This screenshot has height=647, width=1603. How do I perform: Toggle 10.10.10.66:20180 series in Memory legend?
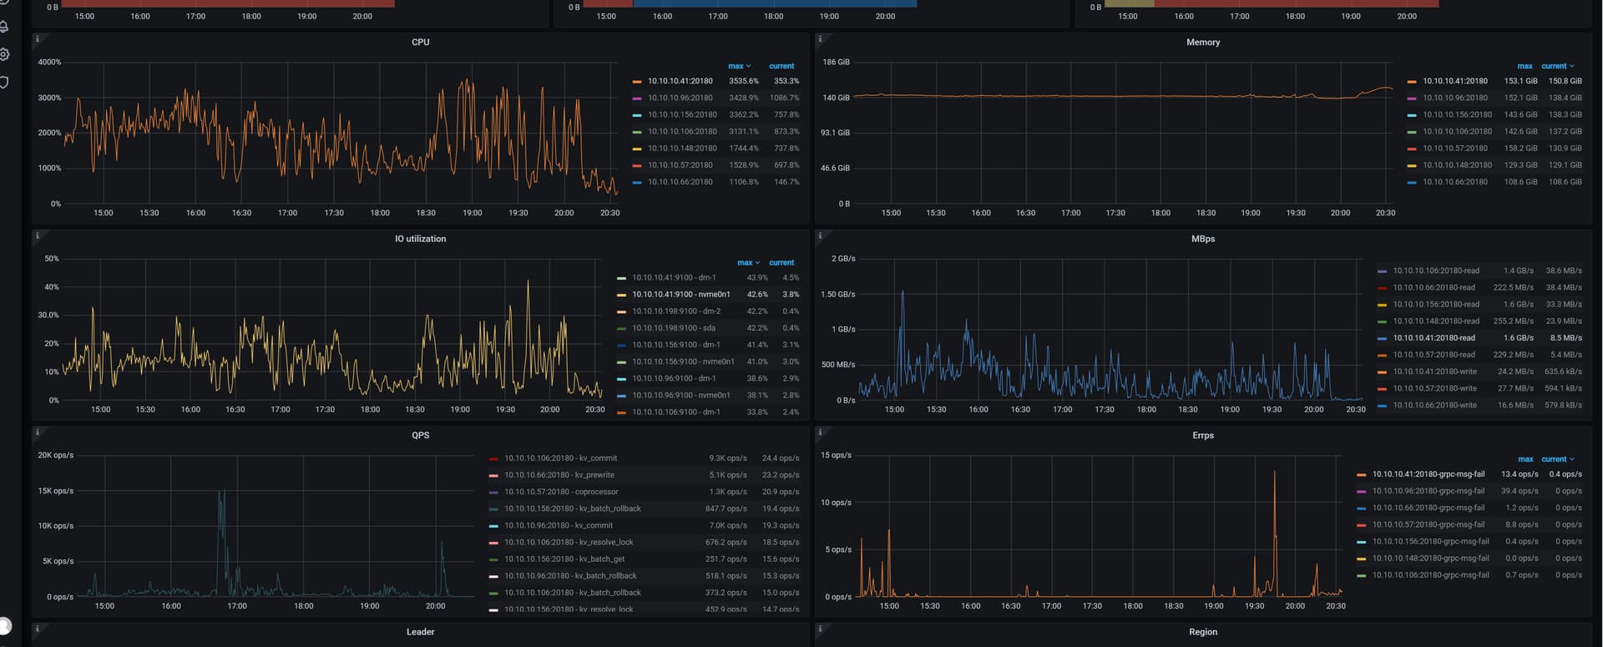(x=1454, y=182)
